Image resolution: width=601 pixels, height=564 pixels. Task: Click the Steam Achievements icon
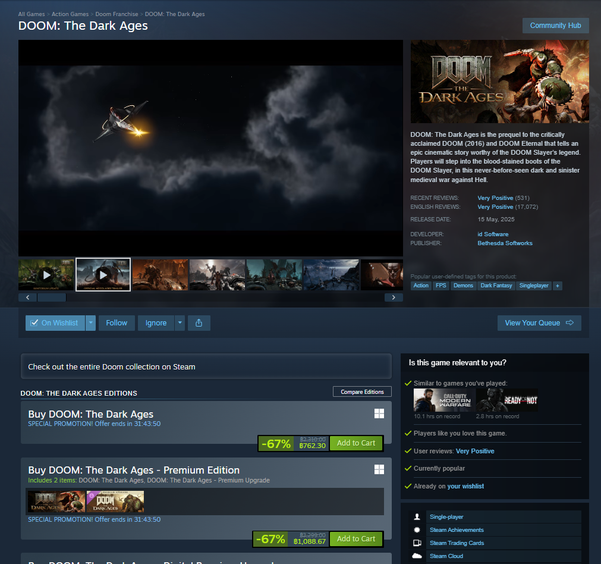point(417,530)
